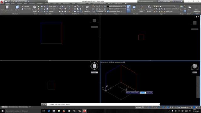Open the Malla ribbon tab
The height and width of the screenshot is (113, 201).
click(x=26, y=3)
